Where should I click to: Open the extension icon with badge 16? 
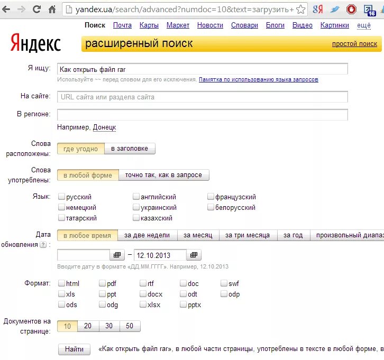pyautogui.click(x=369, y=10)
